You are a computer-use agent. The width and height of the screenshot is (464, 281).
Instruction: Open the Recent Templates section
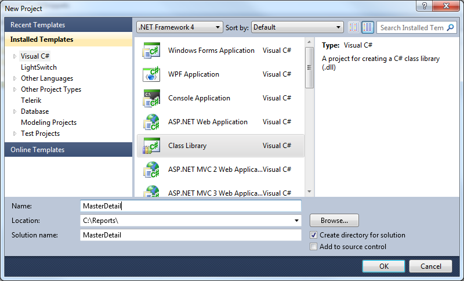(68, 25)
